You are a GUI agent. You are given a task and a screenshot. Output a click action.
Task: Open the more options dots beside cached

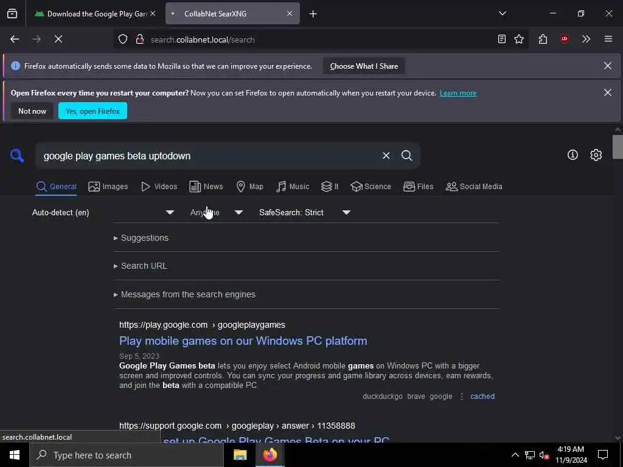pyautogui.click(x=461, y=396)
